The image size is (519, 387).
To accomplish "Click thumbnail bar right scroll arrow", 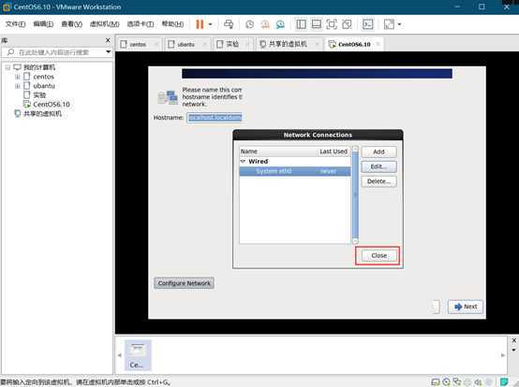I will 503,355.
